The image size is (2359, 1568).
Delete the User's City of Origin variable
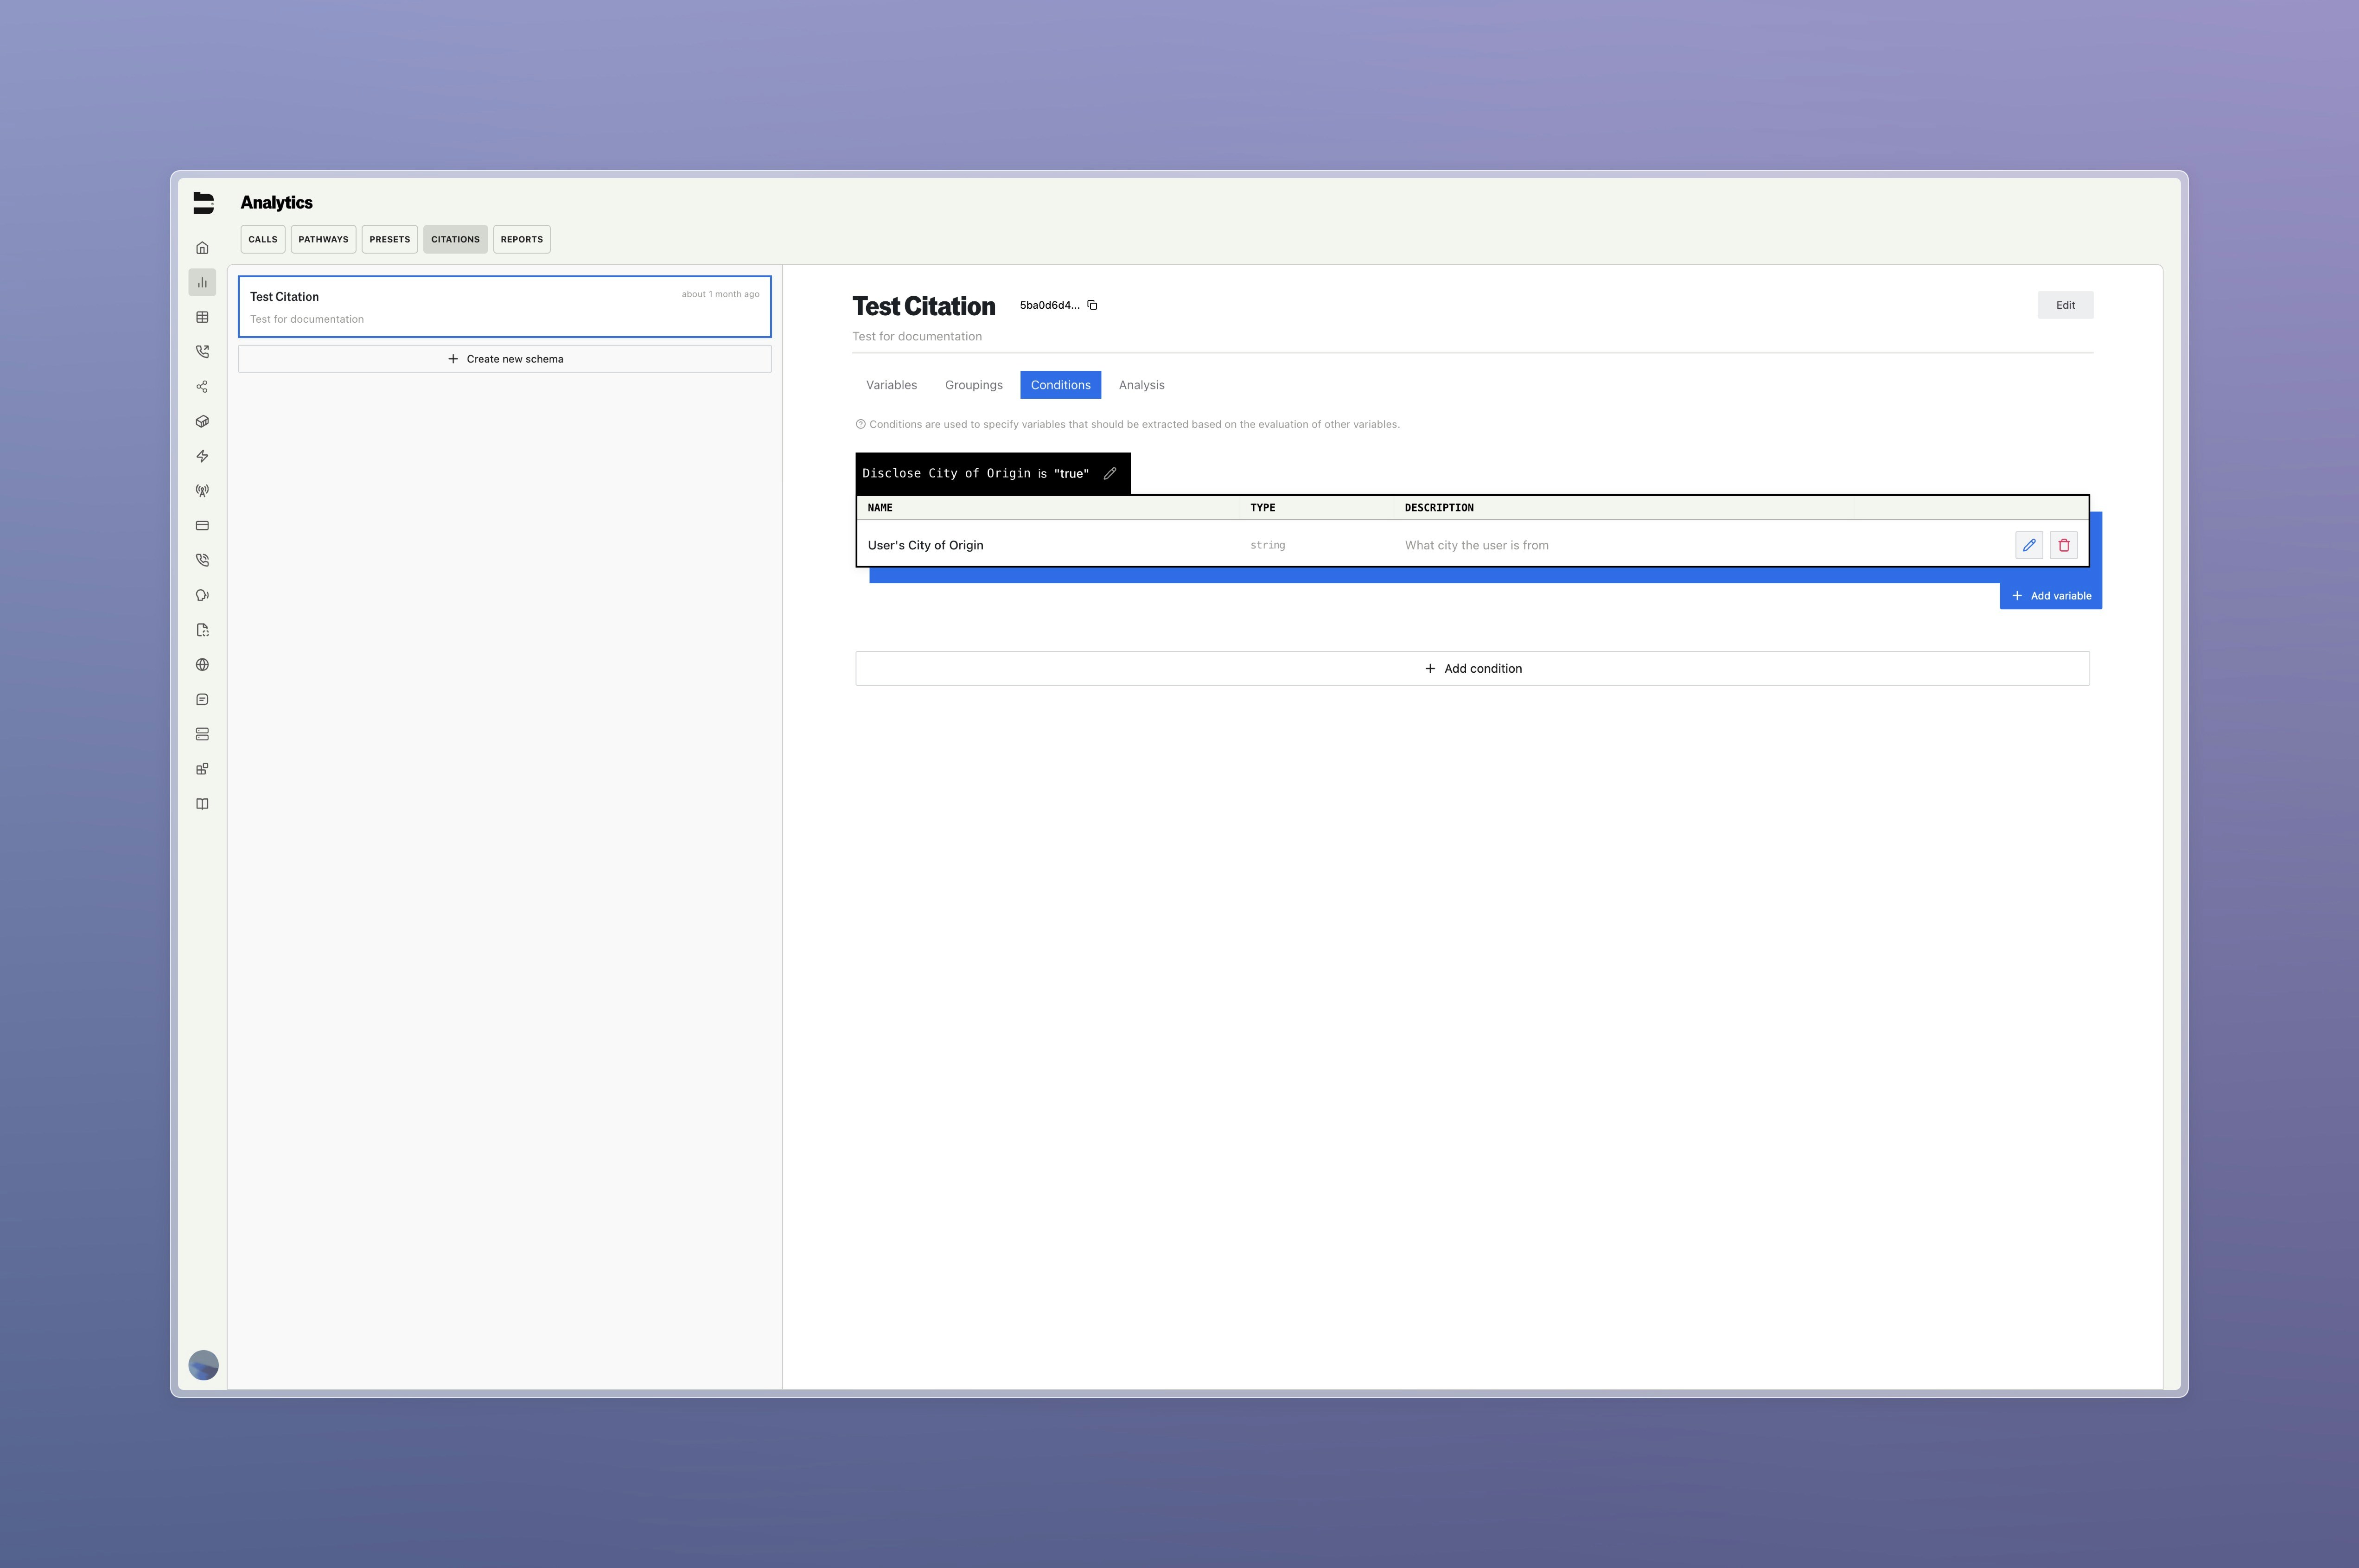tap(2063, 545)
